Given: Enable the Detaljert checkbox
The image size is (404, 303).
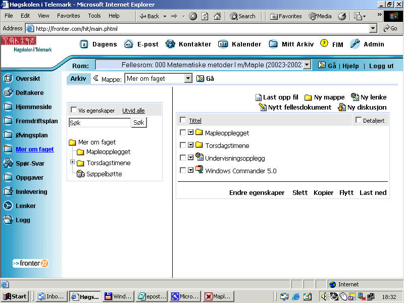Looking at the screenshot, I should point(359,120).
